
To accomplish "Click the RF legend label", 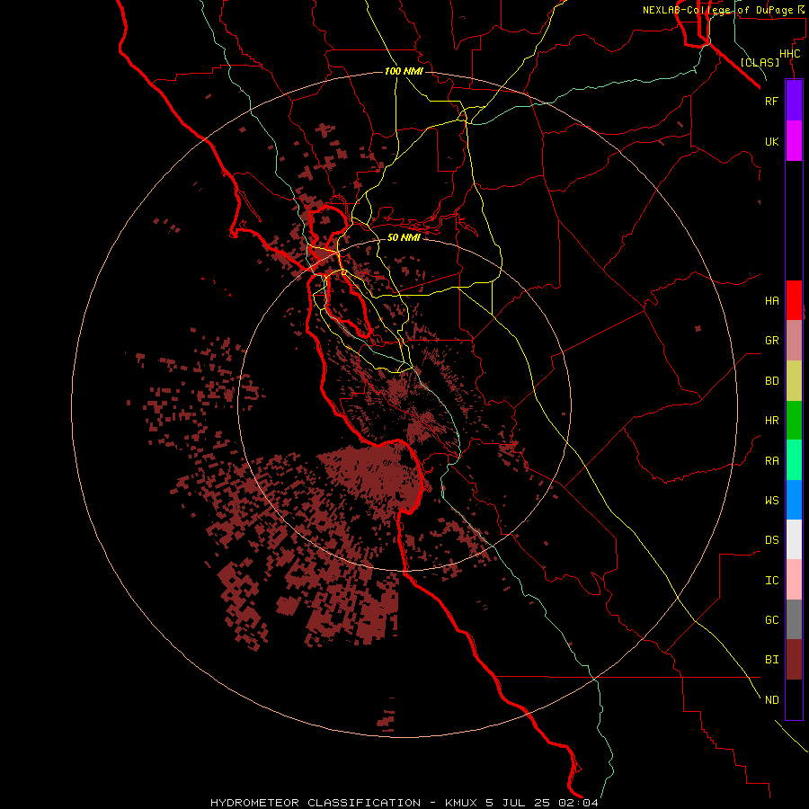I will (x=771, y=101).
